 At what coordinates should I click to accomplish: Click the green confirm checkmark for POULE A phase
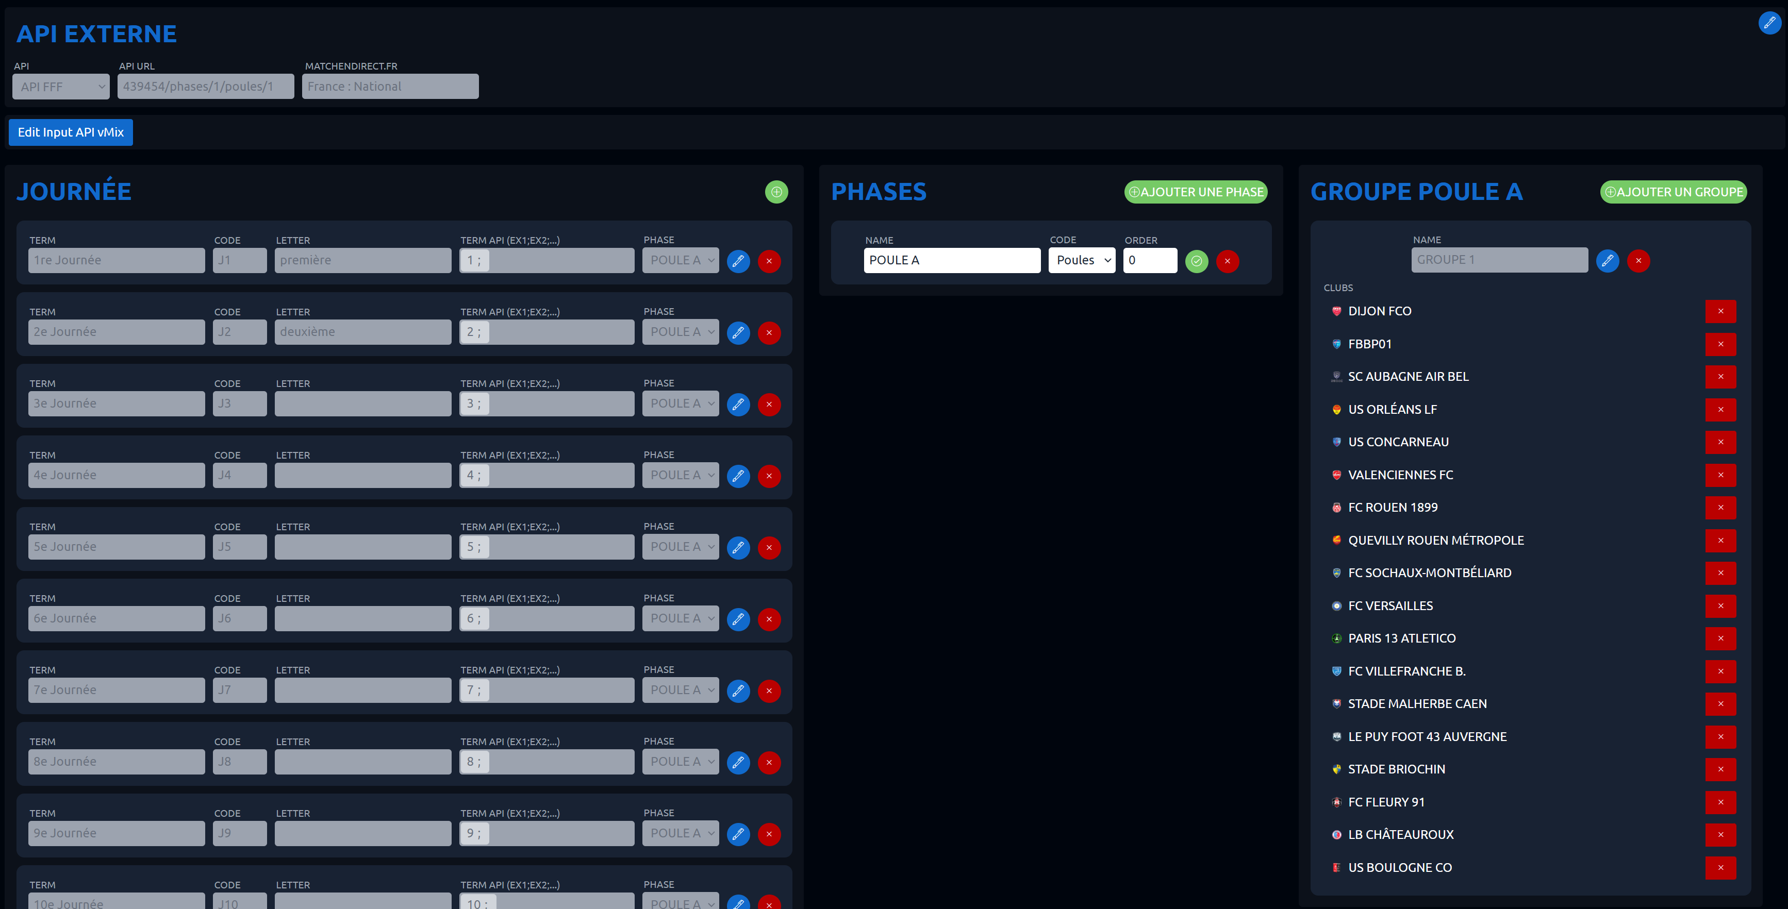[x=1196, y=261]
